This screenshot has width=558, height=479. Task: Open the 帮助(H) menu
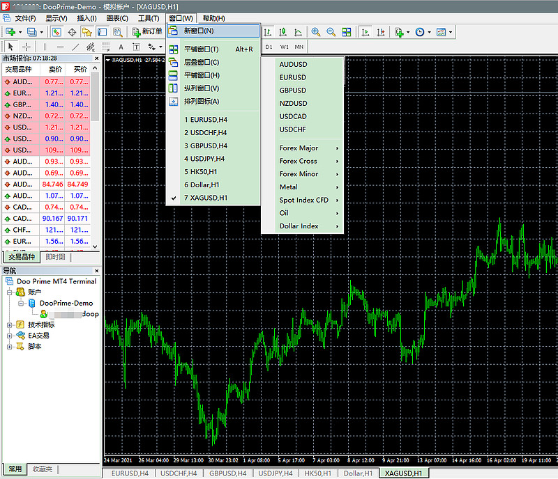click(213, 18)
